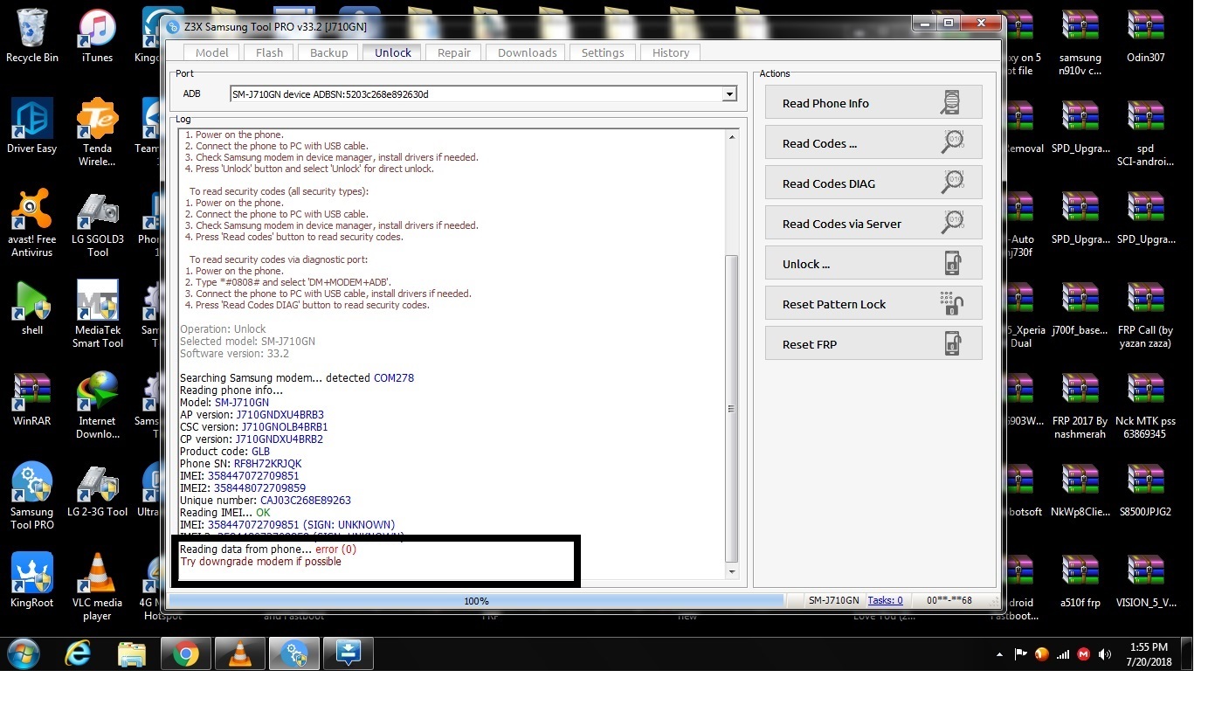Switch to the Flash tab
1208x705 pixels.
269,52
